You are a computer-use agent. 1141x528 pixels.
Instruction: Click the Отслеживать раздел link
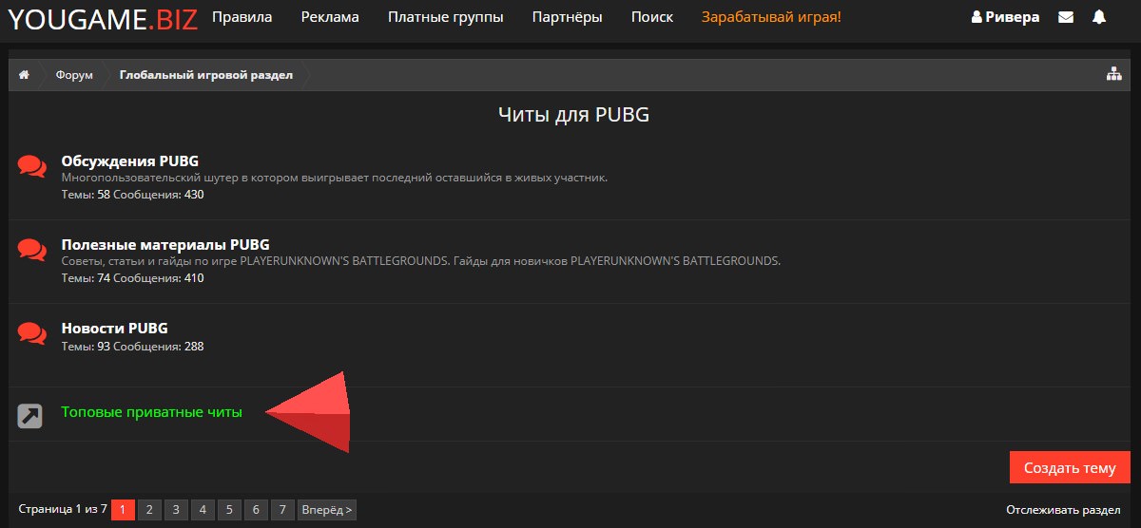(x=1062, y=510)
